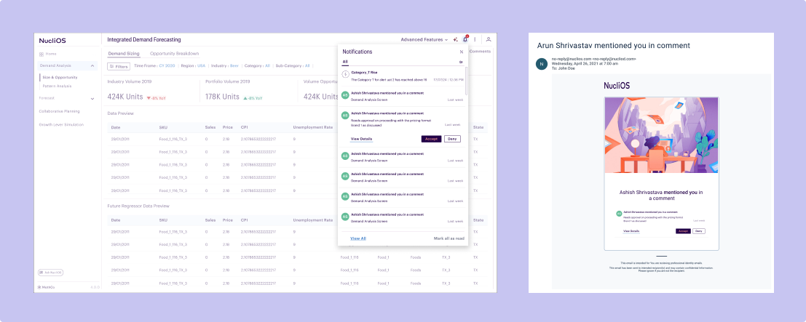Click Unemployment Rate header in Data Preview
The width and height of the screenshot is (806, 322).
tap(313, 127)
